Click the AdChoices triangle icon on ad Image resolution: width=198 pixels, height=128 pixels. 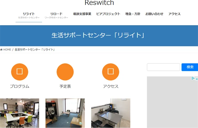click(193, 79)
